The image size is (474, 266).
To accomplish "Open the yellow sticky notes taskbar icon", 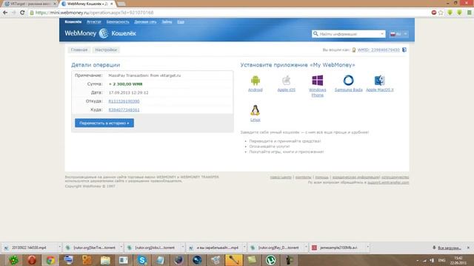I will point(252,260).
